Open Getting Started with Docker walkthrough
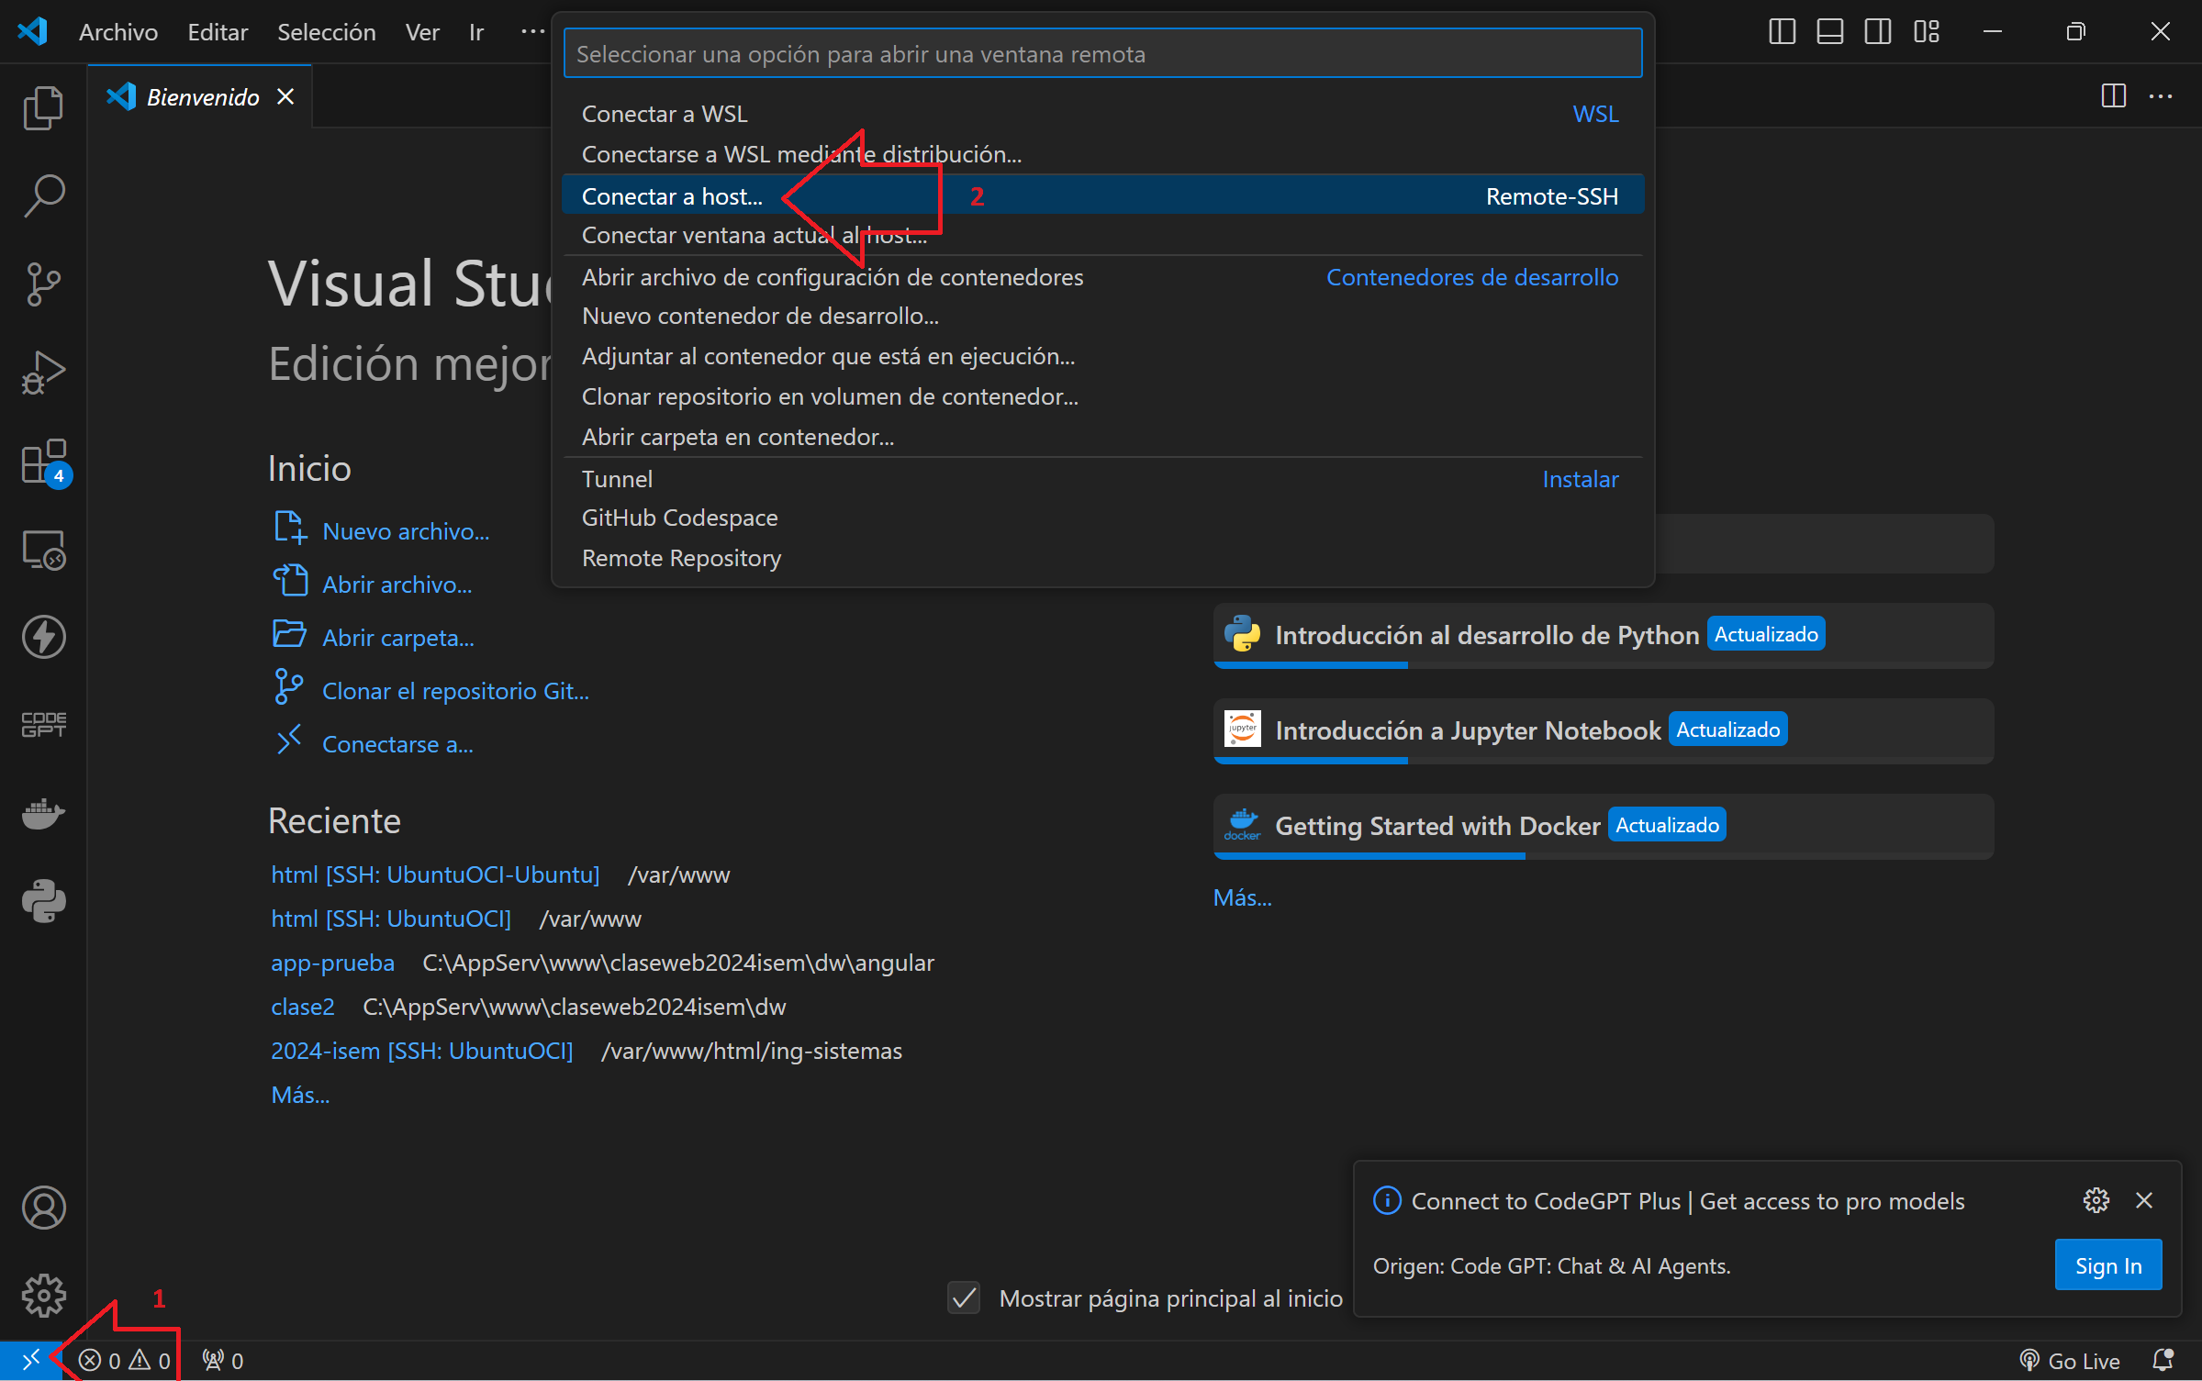Screen dimensions: 2202x1381 coord(1603,826)
